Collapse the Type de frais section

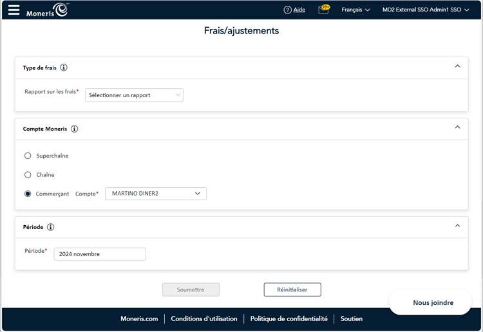[x=457, y=66]
